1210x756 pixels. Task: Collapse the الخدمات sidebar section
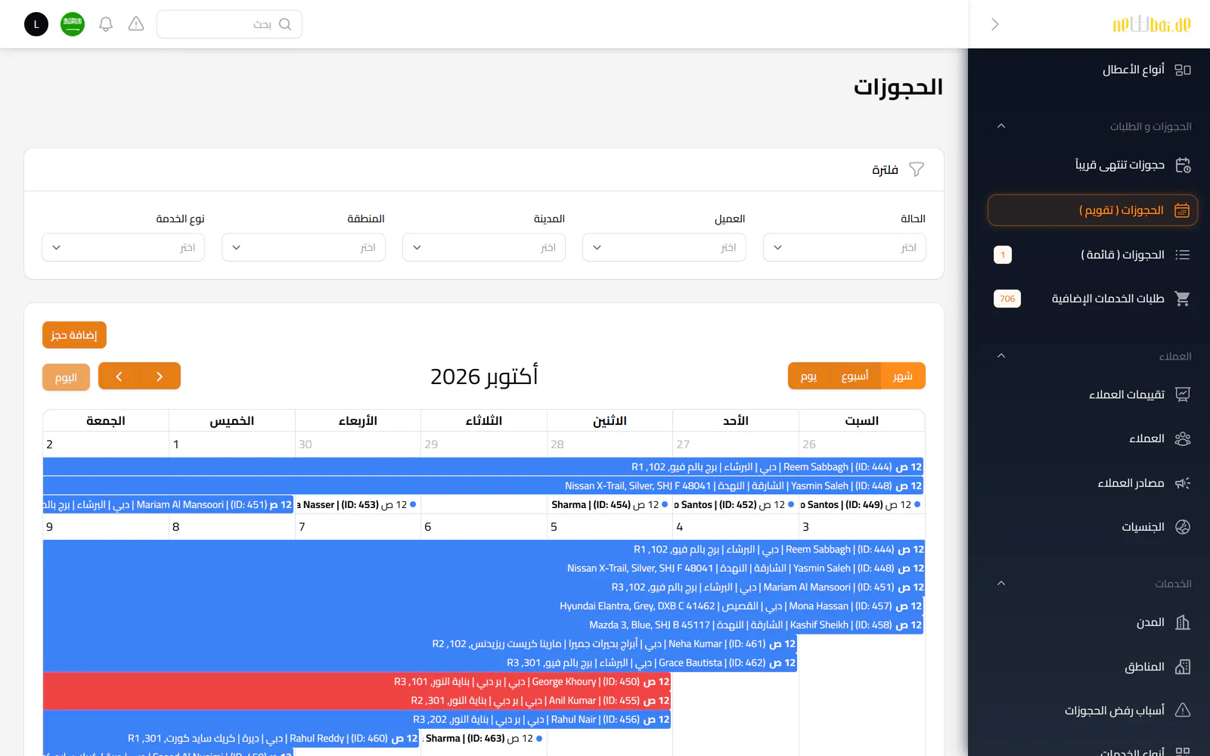(1001, 584)
